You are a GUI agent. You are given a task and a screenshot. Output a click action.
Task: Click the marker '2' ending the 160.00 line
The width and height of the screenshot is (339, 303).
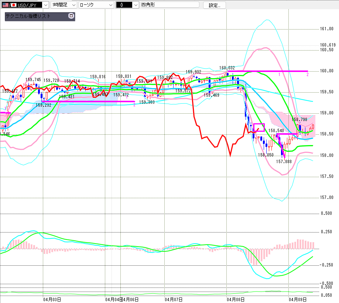[x=308, y=75]
